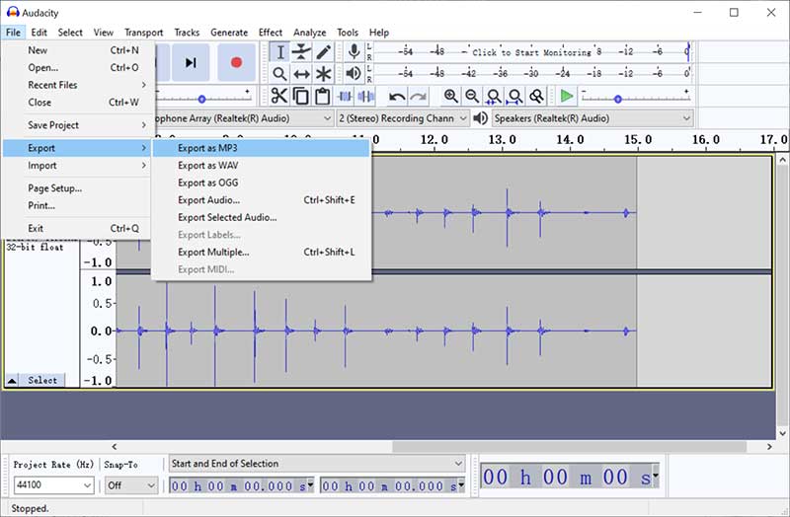Toggle the Multi-tool asterisk mode
The height and width of the screenshot is (517, 790).
[323, 74]
